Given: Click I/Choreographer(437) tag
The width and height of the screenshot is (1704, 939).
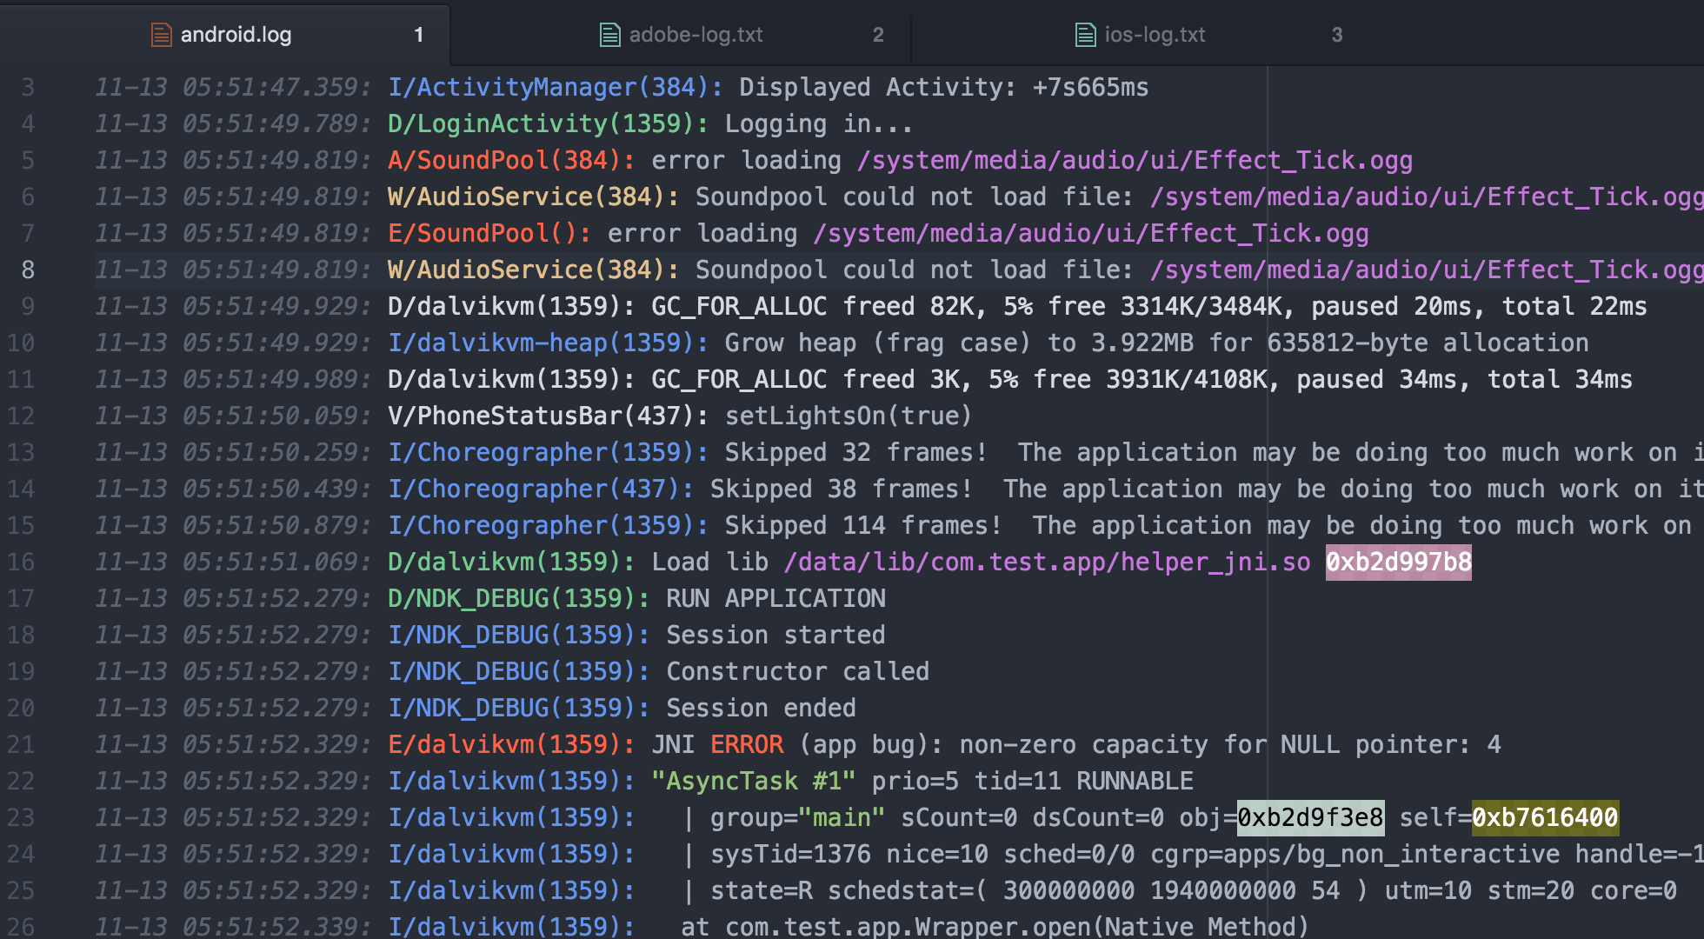Looking at the screenshot, I should 542,489.
